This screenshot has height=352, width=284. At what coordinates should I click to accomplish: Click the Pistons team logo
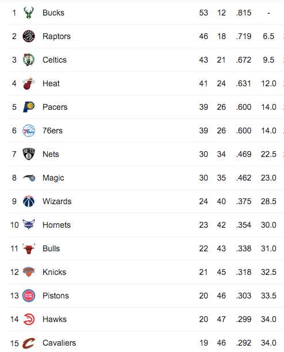coord(29,296)
